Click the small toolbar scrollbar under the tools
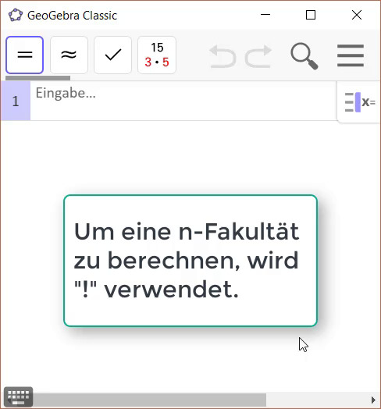The width and height of the screenshot is (381, 409). (x=37, y=78)
